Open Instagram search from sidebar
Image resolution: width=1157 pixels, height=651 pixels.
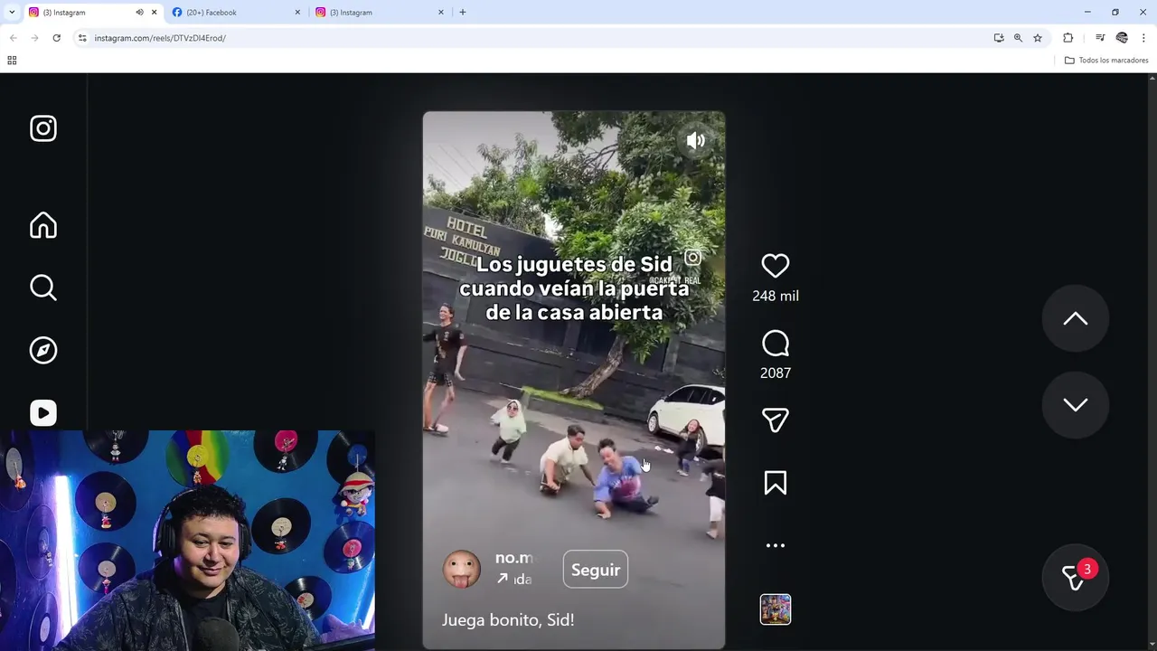43,288
